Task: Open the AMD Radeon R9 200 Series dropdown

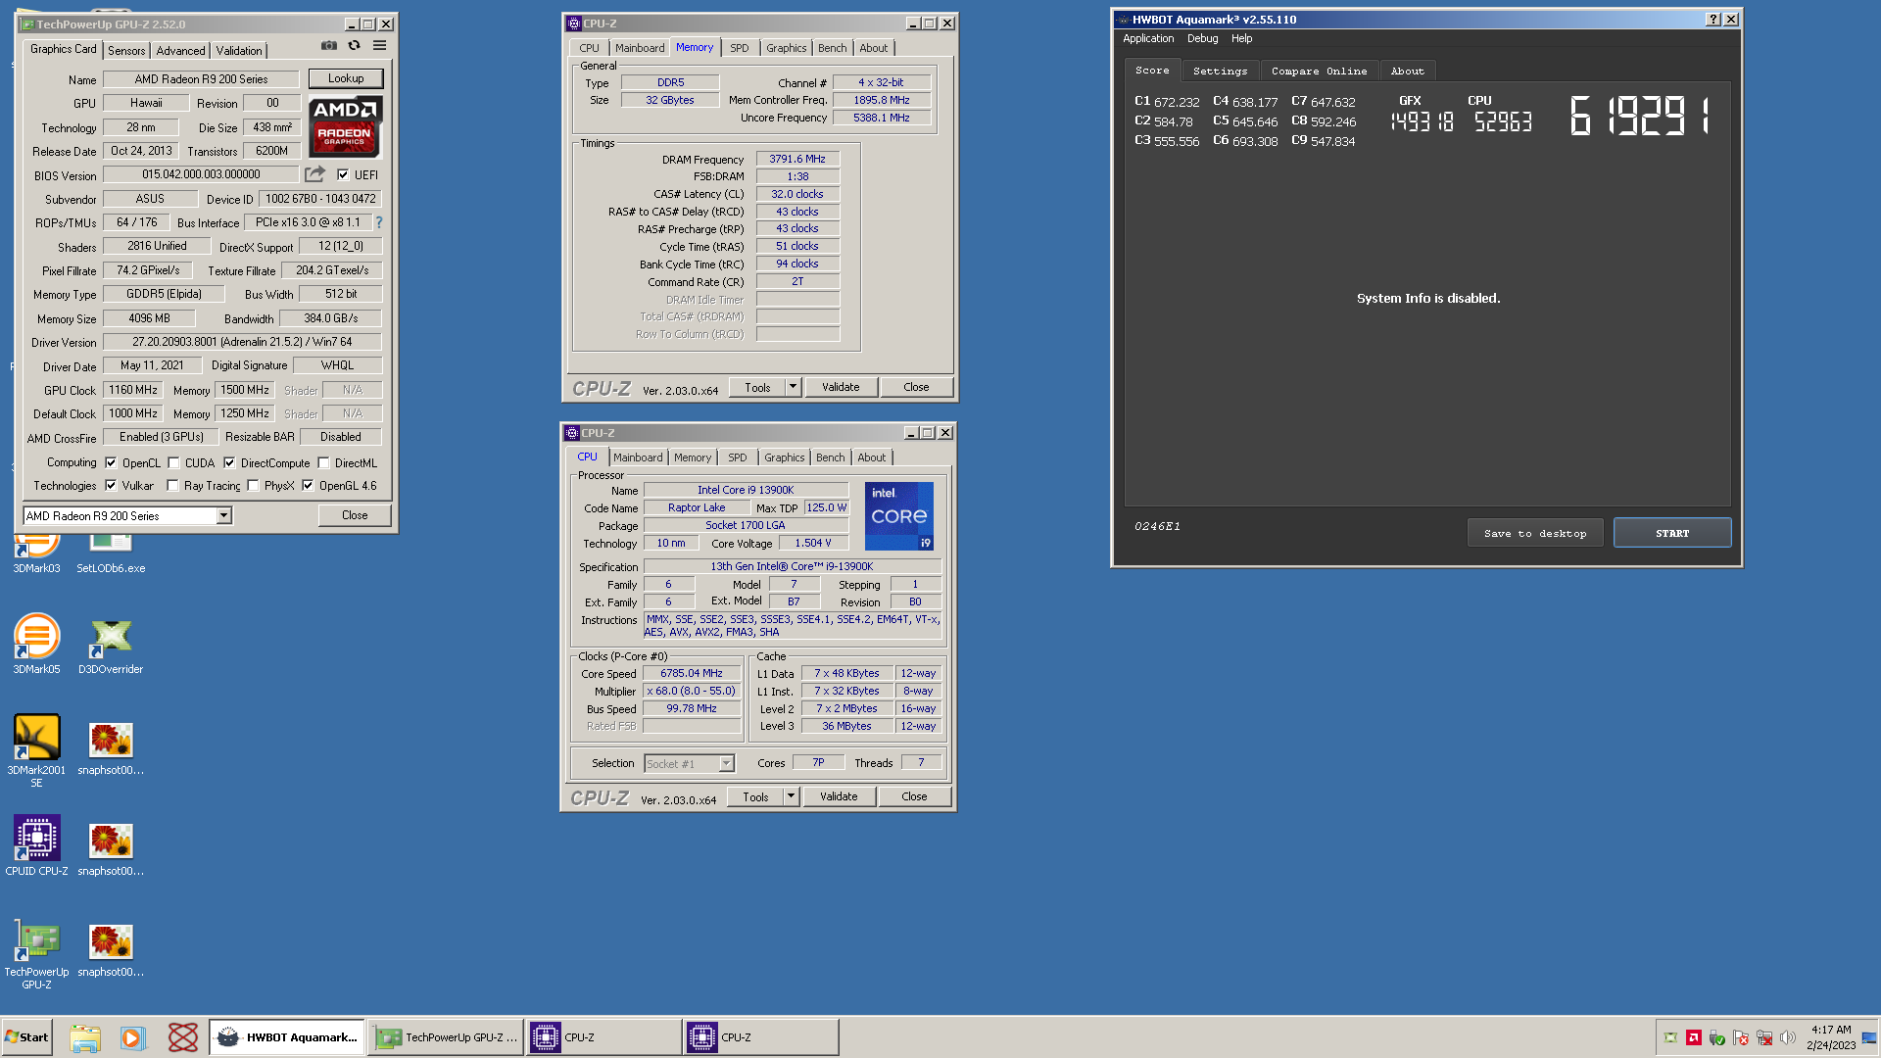Action: pyautogui.click(x=127, y=516)
